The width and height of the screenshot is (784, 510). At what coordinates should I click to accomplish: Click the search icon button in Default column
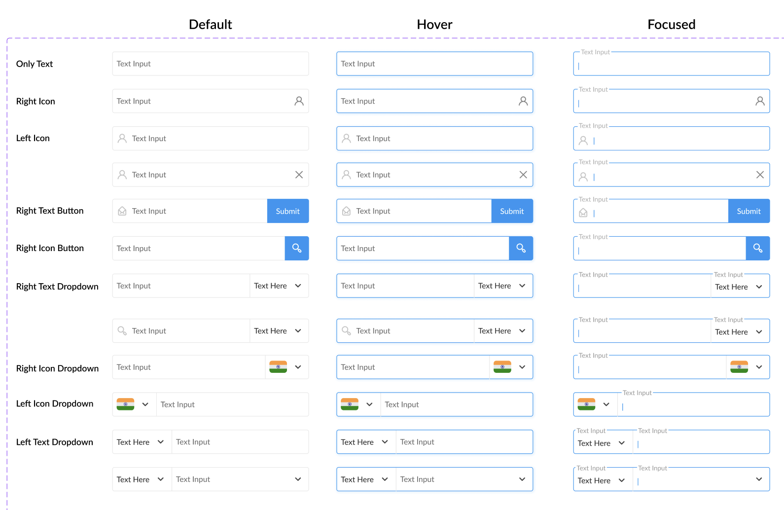click(x=297, y=248)
